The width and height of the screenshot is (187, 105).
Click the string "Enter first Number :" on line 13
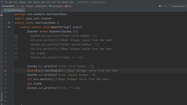[74, 66]
